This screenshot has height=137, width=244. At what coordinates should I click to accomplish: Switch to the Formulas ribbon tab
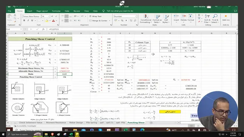pos(56,11)
